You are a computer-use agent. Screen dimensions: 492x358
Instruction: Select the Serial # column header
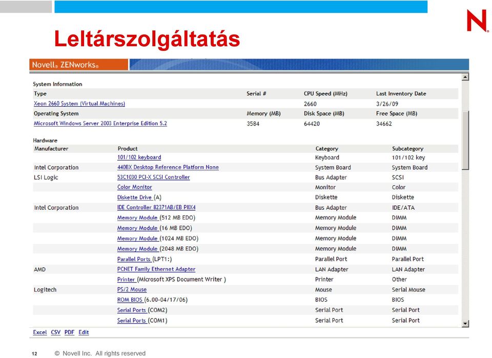point(256,93)
